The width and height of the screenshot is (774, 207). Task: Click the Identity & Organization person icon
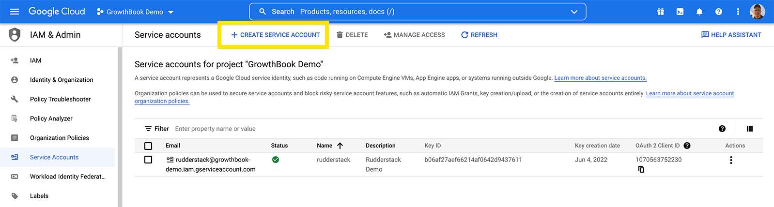[15, 80]
